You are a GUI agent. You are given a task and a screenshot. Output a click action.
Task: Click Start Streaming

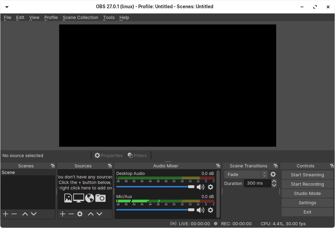(x=307, y=175)
